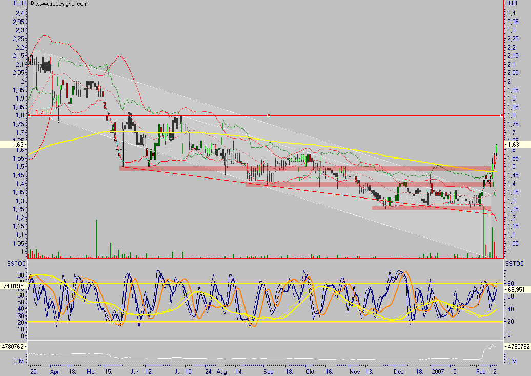Image resolution: width=531 pixels, height=376 pixels.
Task: Click the '74,0195' stochastic value label
Action: [x=13, y=286]
